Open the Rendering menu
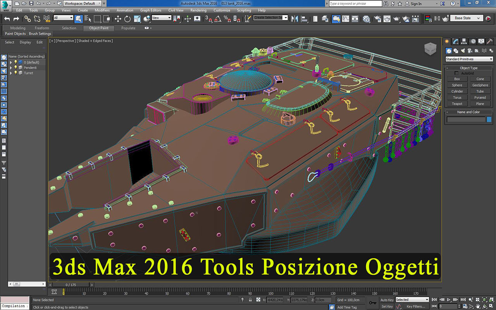This screenshot has width=496, height=310. tap(198, 10)
